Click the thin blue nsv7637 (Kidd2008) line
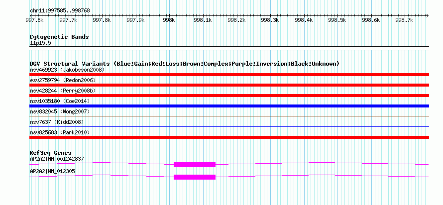The image size is (443, 205). (229, 126)
